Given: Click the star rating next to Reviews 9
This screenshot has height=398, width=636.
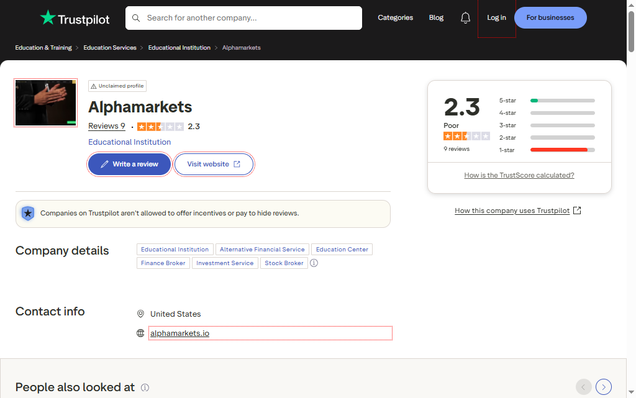Looking at the screenshot, I should [x=160, y=127].
